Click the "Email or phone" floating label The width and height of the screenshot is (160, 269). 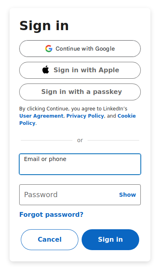click(x=45, y=159)
